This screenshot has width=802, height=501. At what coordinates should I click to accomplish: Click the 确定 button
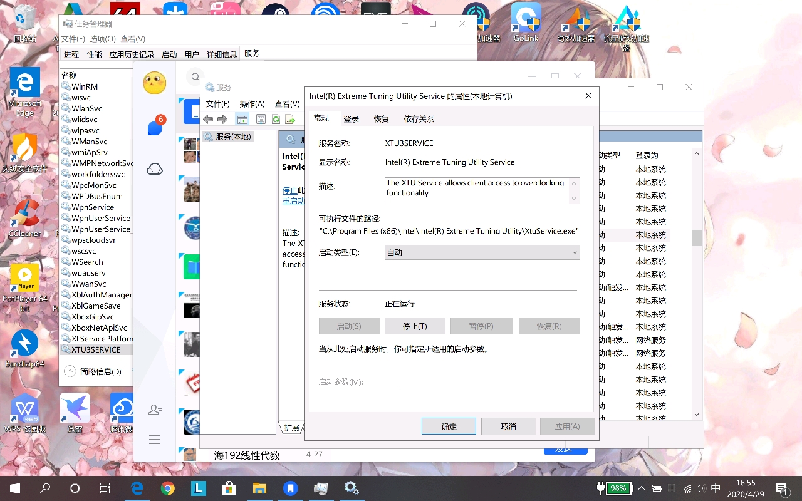(449, 426)
